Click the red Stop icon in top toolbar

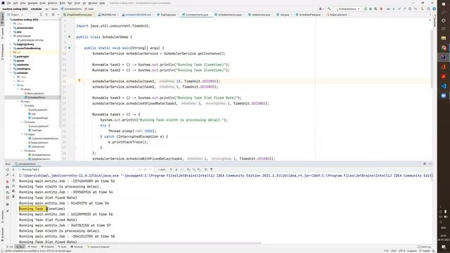point(381,9)
